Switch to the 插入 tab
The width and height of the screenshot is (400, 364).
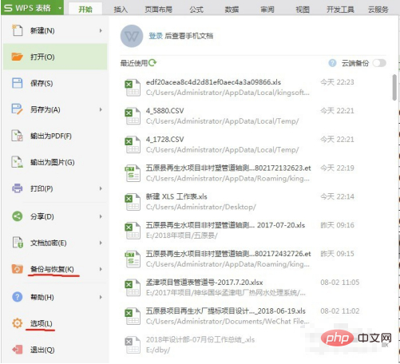[121, 10]
